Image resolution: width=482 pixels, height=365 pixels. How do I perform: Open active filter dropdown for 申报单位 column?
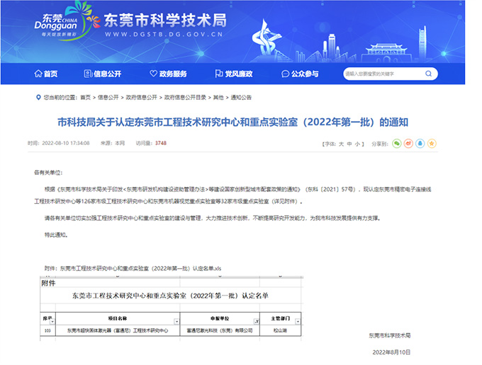point(257,321)
